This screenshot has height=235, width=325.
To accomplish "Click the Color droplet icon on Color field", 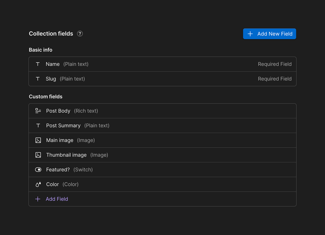I will point(38,184).
